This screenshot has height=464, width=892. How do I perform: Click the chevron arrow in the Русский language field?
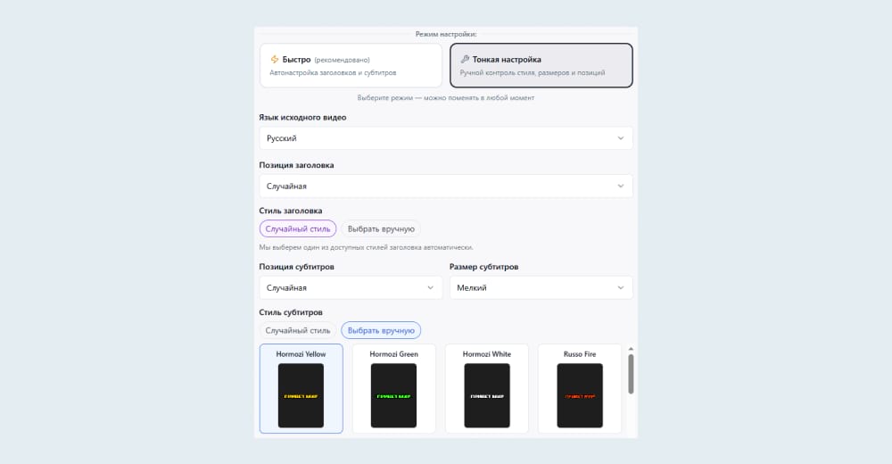pos(621,138)
